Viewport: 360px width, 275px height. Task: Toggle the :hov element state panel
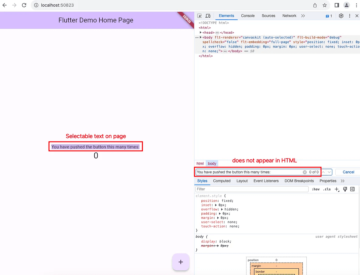pos(316,189)
